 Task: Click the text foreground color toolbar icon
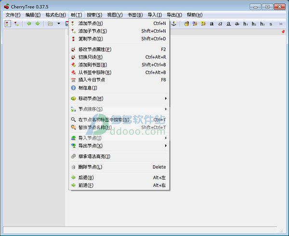tap(195, 24)
